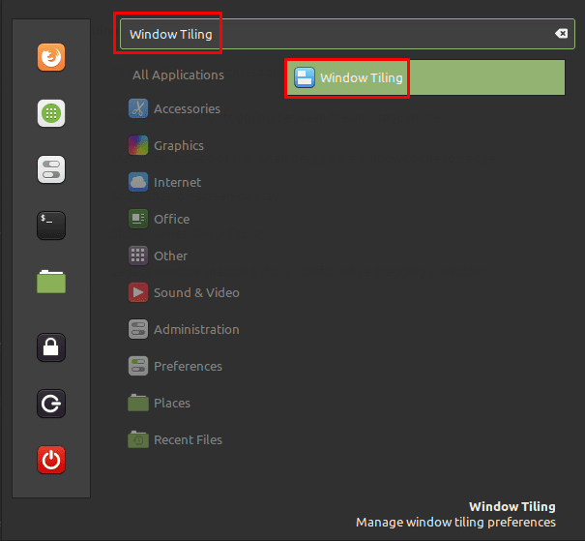
Task: Open System Settings toggle icon in sidebar
Action: [x=51, y=169]
